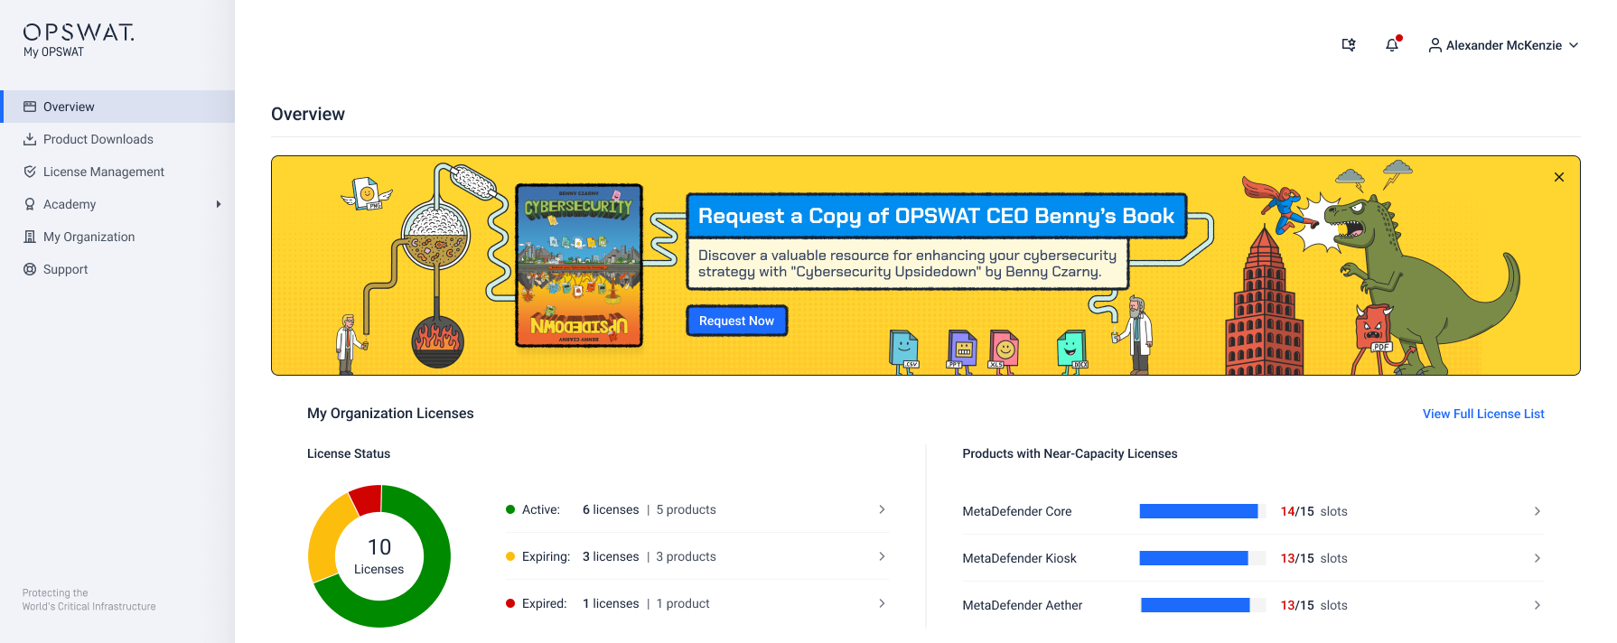Open the Overview menu item

click(x=117, y=107)
